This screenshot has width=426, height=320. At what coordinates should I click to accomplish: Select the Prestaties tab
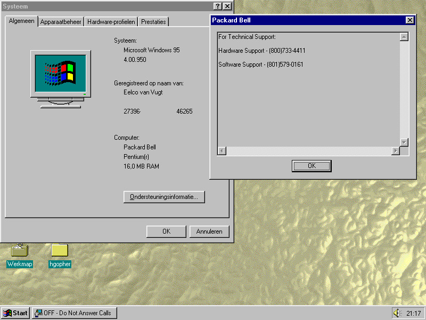pyautogui.click(x=153, y=22)
